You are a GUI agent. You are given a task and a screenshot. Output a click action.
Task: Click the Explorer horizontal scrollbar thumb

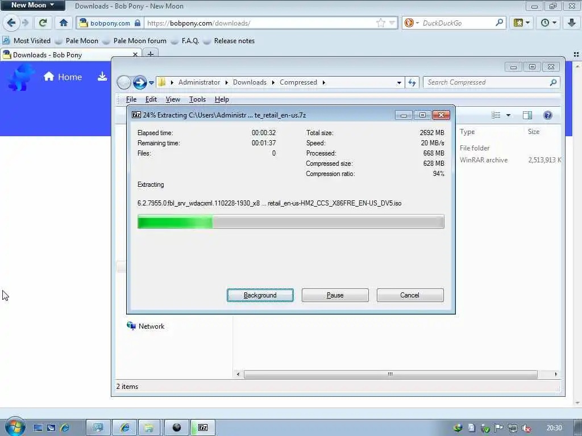click(390, 374)
